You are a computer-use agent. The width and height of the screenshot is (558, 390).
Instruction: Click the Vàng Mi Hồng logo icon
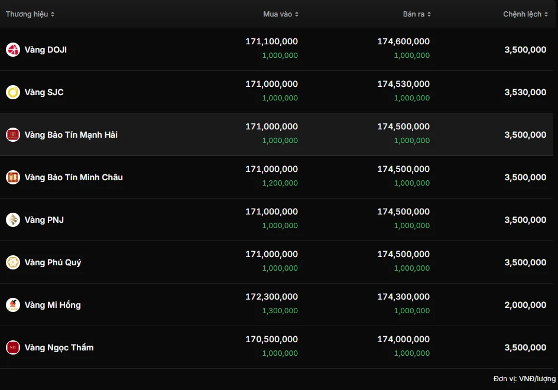point(13,305)
